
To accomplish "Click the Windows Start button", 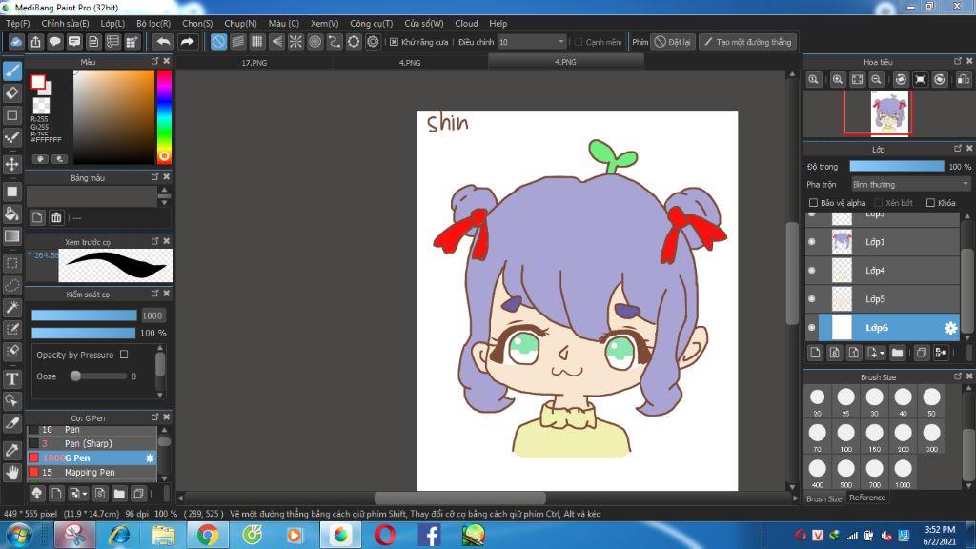I will 19,536.
